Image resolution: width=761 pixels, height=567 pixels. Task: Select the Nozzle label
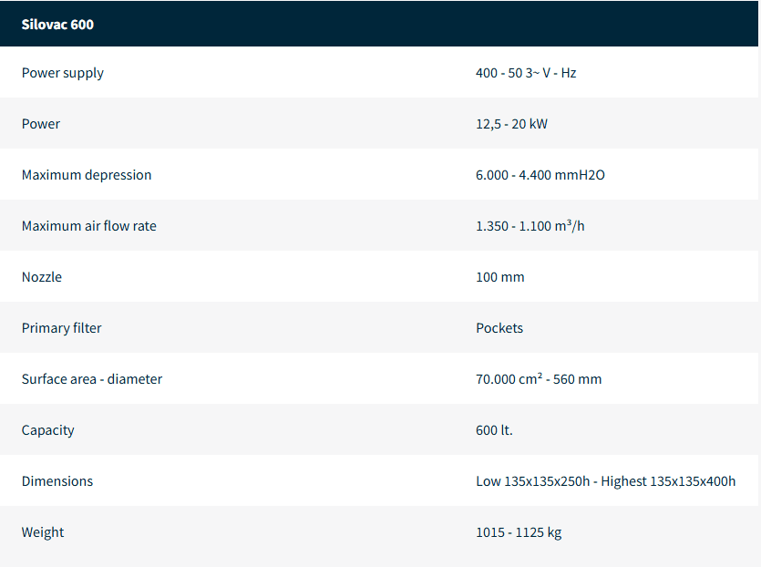pos(42,277)
